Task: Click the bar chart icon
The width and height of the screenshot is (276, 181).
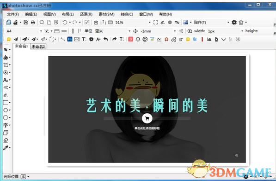Action: point(209,39)
